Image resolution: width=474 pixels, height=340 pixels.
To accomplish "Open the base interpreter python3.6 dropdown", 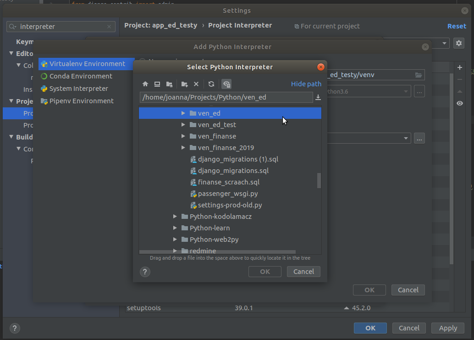I will 406,91.
